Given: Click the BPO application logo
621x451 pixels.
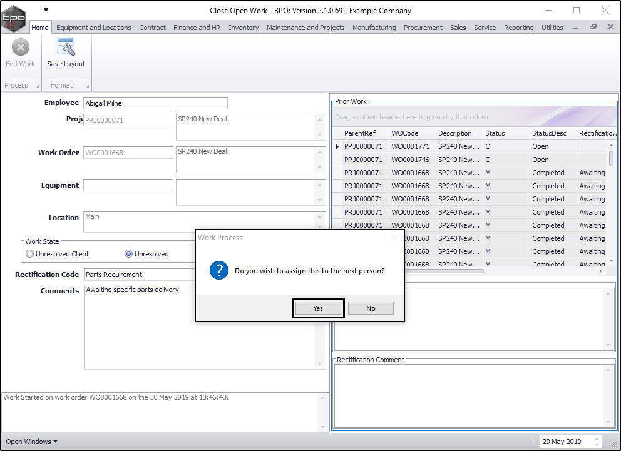Looking at the screenshot, I should (x=14, y=18).
